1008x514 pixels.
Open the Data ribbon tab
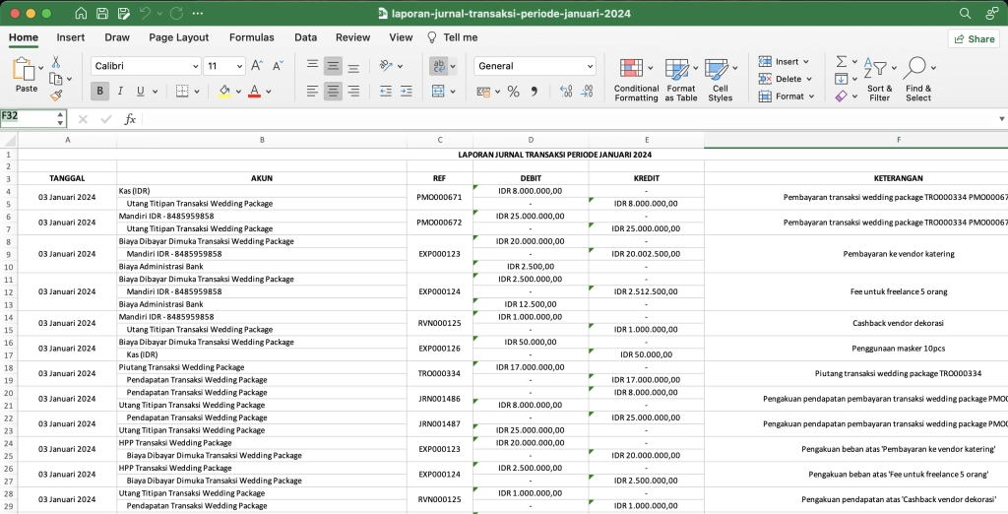pos(306,37)
